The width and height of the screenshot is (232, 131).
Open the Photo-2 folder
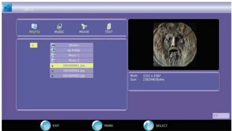72,60
